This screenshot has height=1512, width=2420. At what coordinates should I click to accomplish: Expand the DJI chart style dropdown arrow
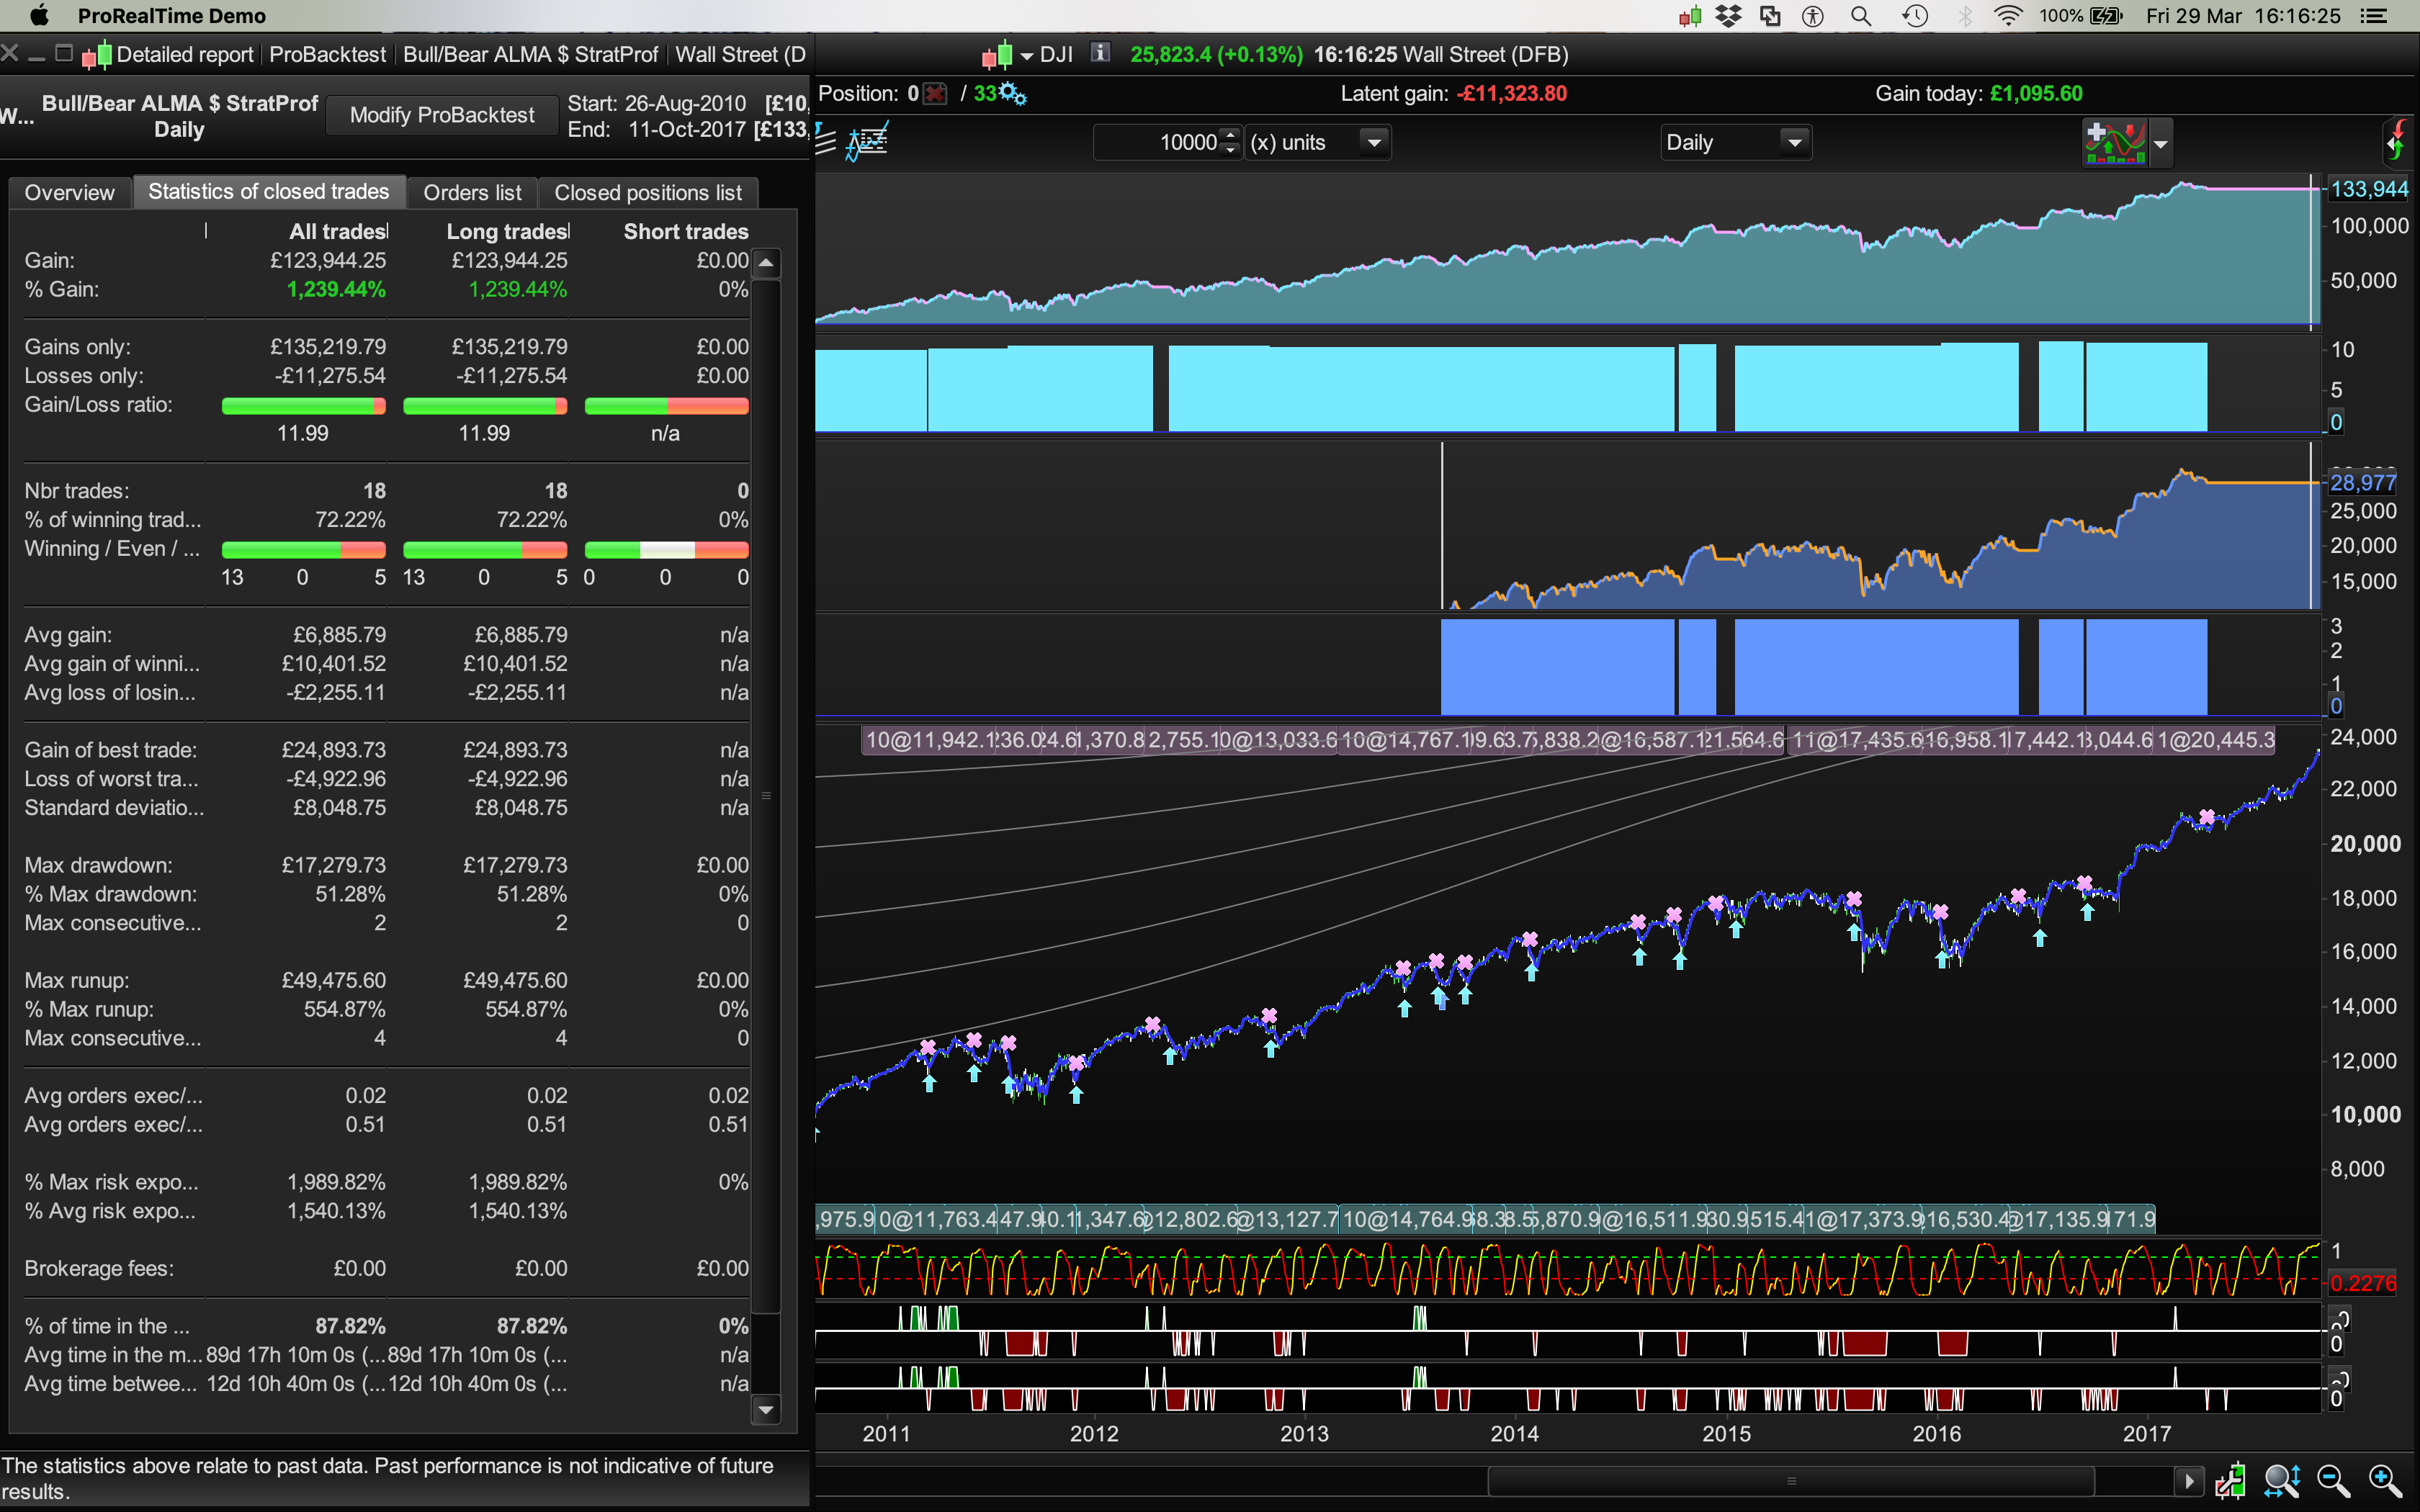click(1026, 55)
